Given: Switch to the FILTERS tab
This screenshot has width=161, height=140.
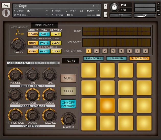Looking at the screenshot, I should [37, 63].
